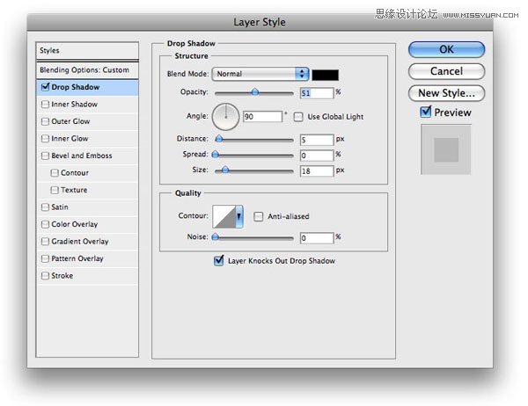Select the Styles header item
The width and height of the screenshot is (528, 406).
(x=86, y=51)
